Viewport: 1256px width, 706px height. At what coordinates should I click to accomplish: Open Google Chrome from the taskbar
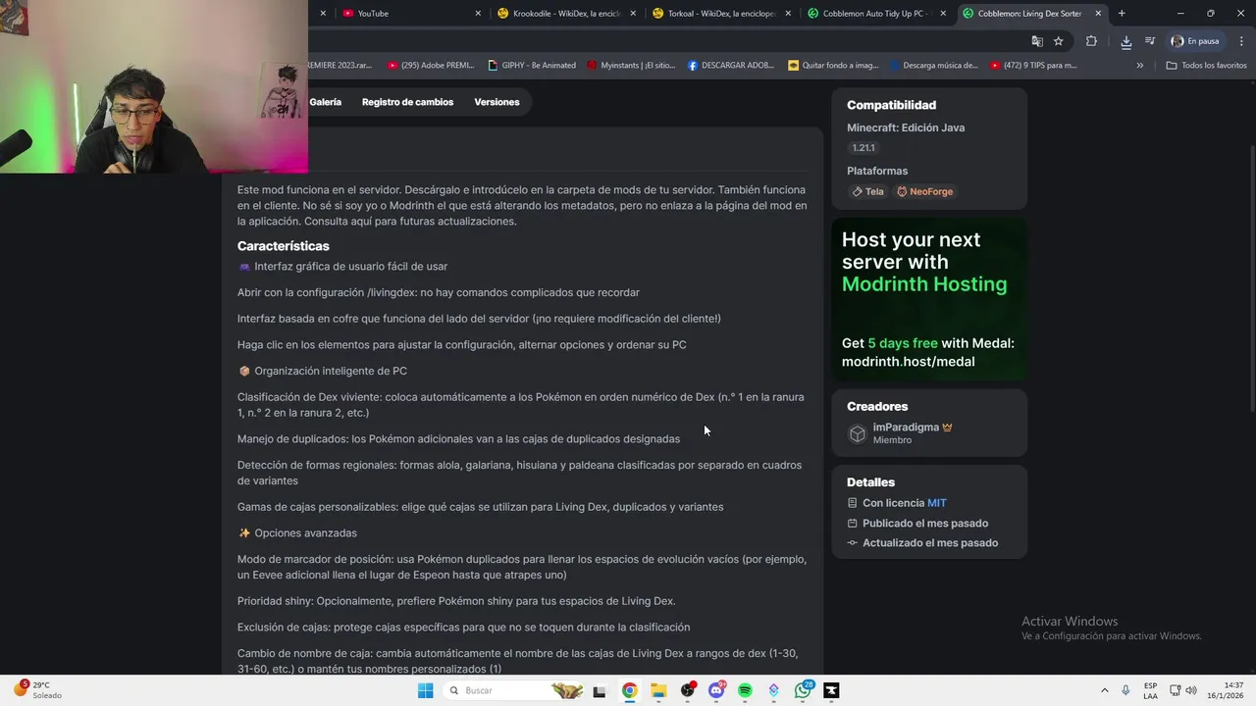coord(629,690)
